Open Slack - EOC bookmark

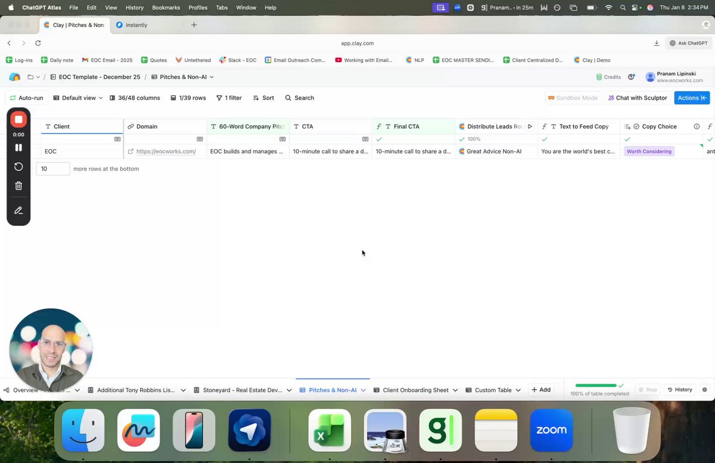238,60
